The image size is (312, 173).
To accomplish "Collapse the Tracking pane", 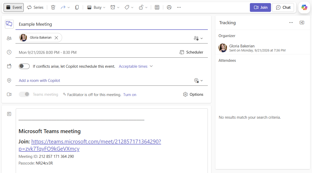I will [302, 23].
